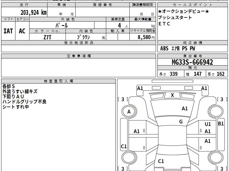The height and width of the screenshot is (171, 229).
Task: Click the 最大積載量 header
Action: pyautogui.click(x=143, y=19)
